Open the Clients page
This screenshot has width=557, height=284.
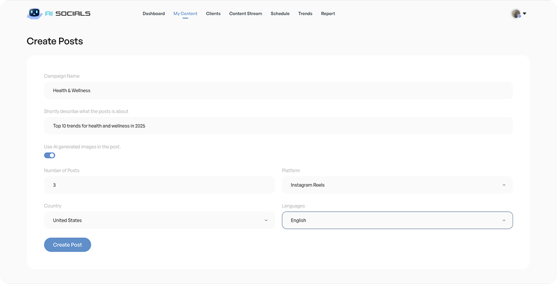213,14
